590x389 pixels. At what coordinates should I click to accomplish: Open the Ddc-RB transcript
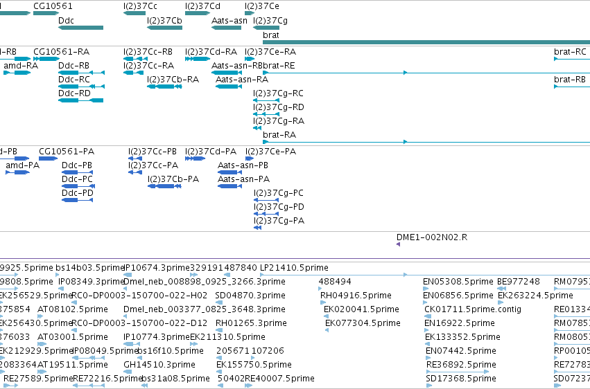(81, 73)
